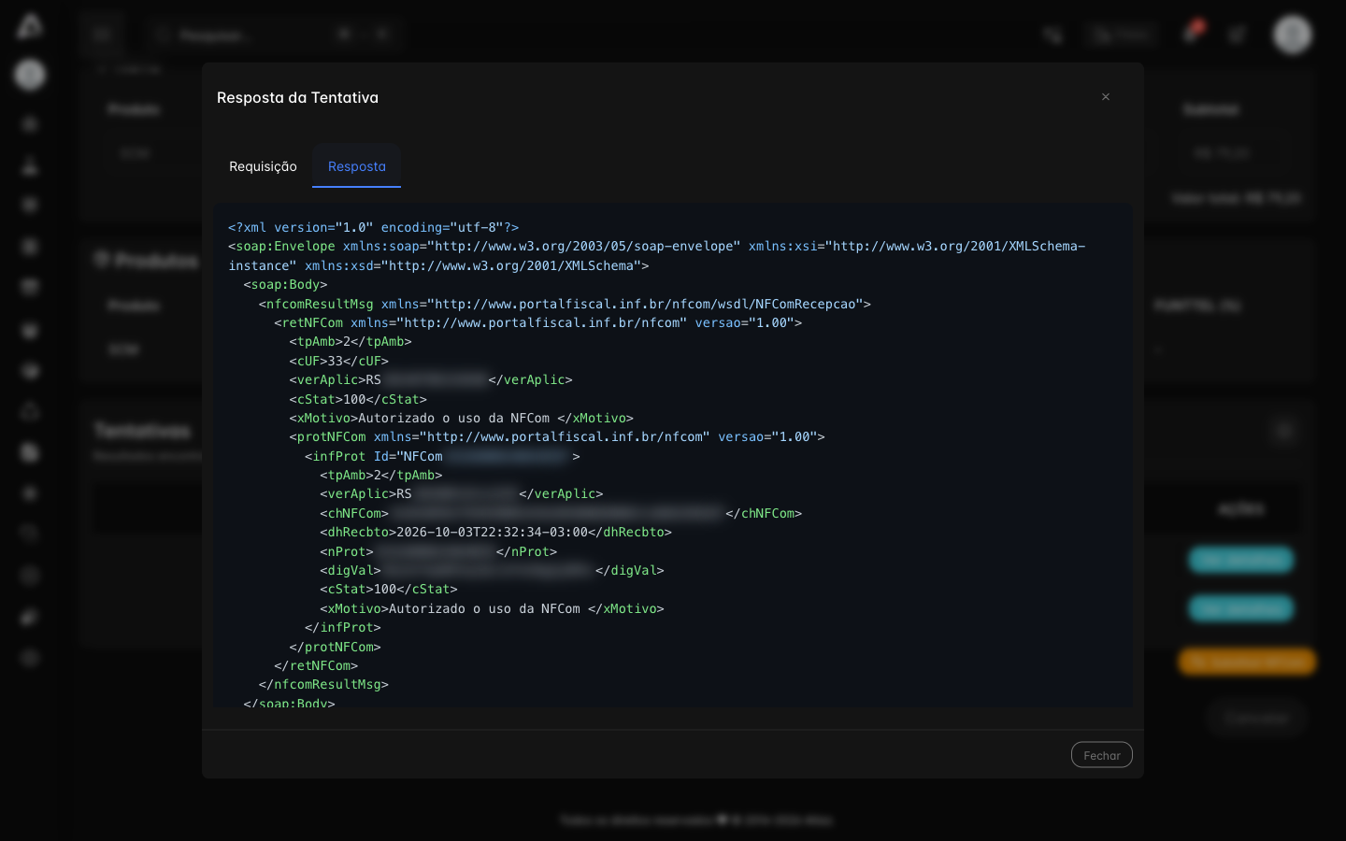This screenshot has height=841, width=1346.
Task: Click the protNFCom opening tag line
Action: [557, 436]
